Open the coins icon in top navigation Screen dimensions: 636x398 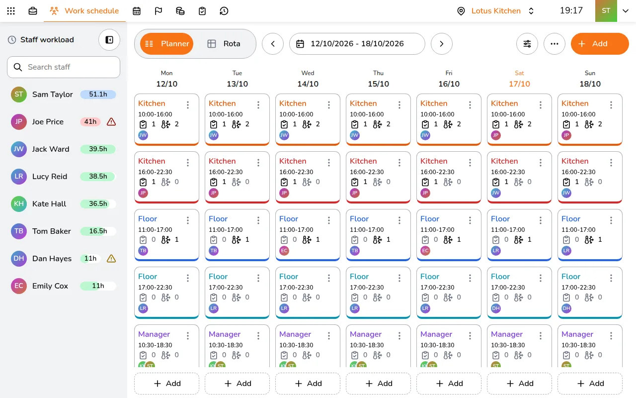click(180, 11)
